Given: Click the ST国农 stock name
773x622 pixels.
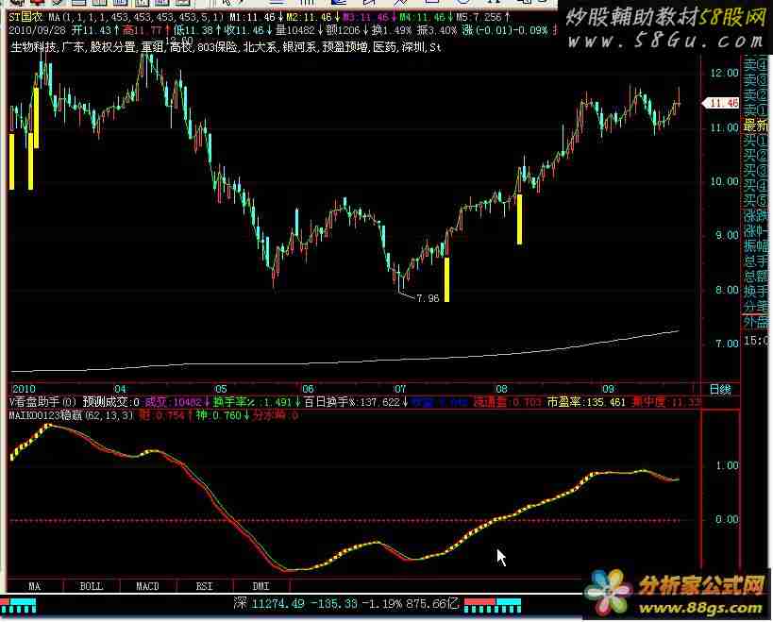Looking at the screenshot, I should pos(25,17).
